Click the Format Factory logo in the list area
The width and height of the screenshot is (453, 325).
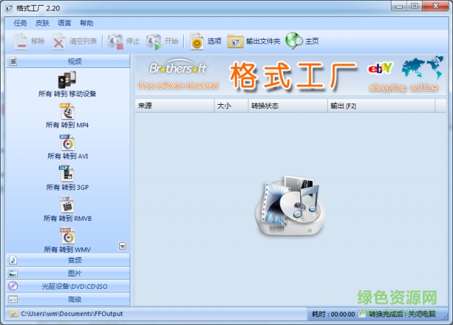(289, 205)
